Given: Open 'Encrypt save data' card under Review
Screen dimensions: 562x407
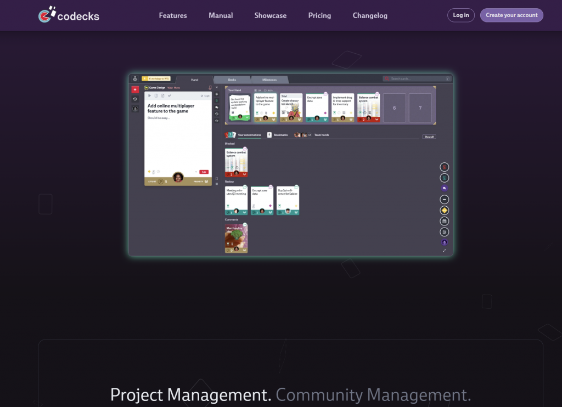Looking at the screenshot, I should pyautogui.click(x=262, y=201).
